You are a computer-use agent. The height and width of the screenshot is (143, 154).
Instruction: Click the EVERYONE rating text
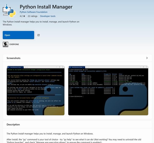coord(14,44)
